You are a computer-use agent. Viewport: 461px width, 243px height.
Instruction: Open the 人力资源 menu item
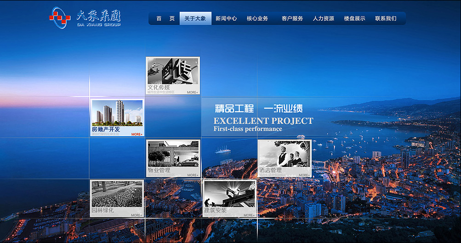[x=324, y=19]
